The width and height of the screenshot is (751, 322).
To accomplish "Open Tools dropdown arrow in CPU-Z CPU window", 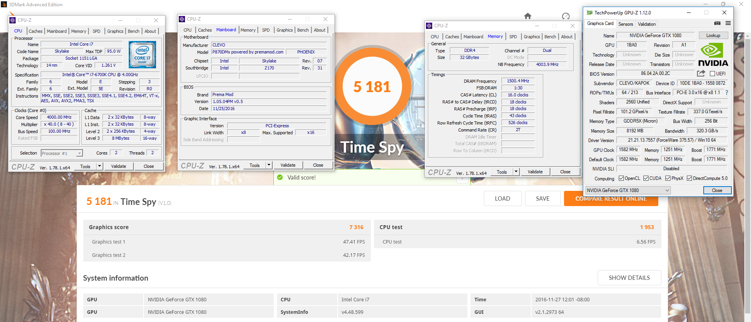I will coord(99,166).
